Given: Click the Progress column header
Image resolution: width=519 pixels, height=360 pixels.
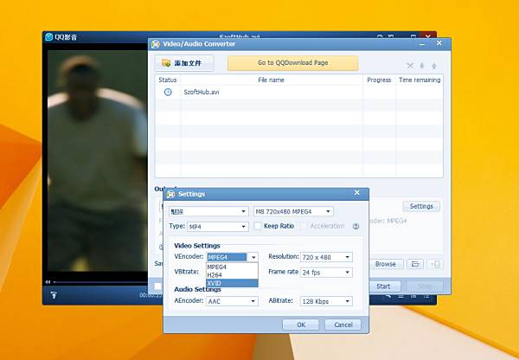Looking at the screenshot, I should (x=379, y=80).
